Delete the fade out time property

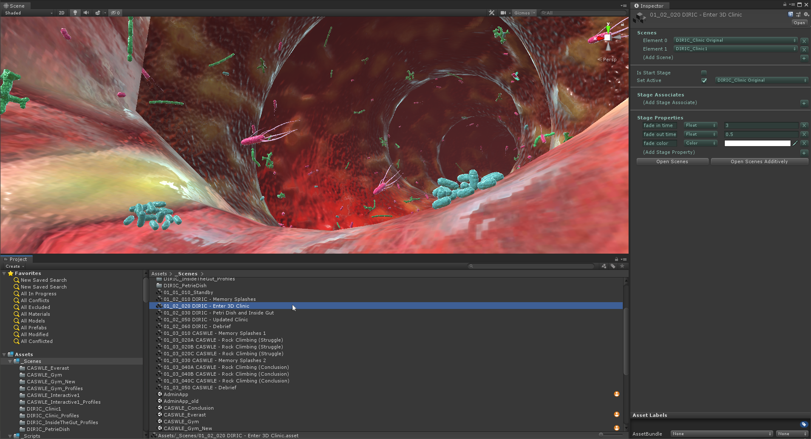pos(804,134)
